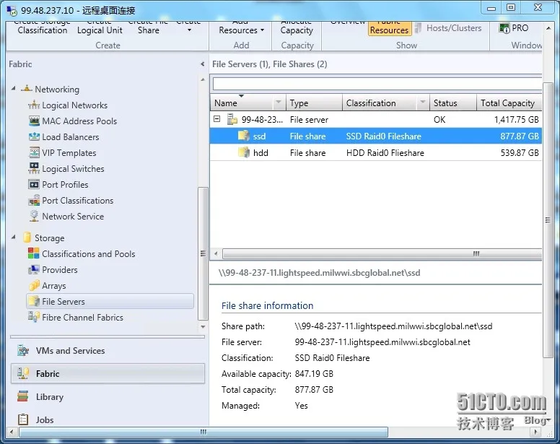Switch to Hosts/Clusters view

(448, 28)
